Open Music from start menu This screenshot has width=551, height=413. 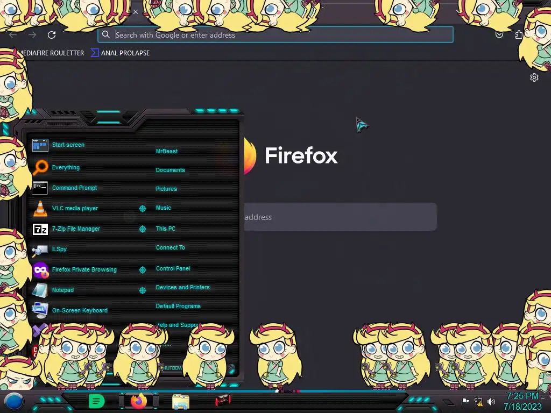coord(164,208)
